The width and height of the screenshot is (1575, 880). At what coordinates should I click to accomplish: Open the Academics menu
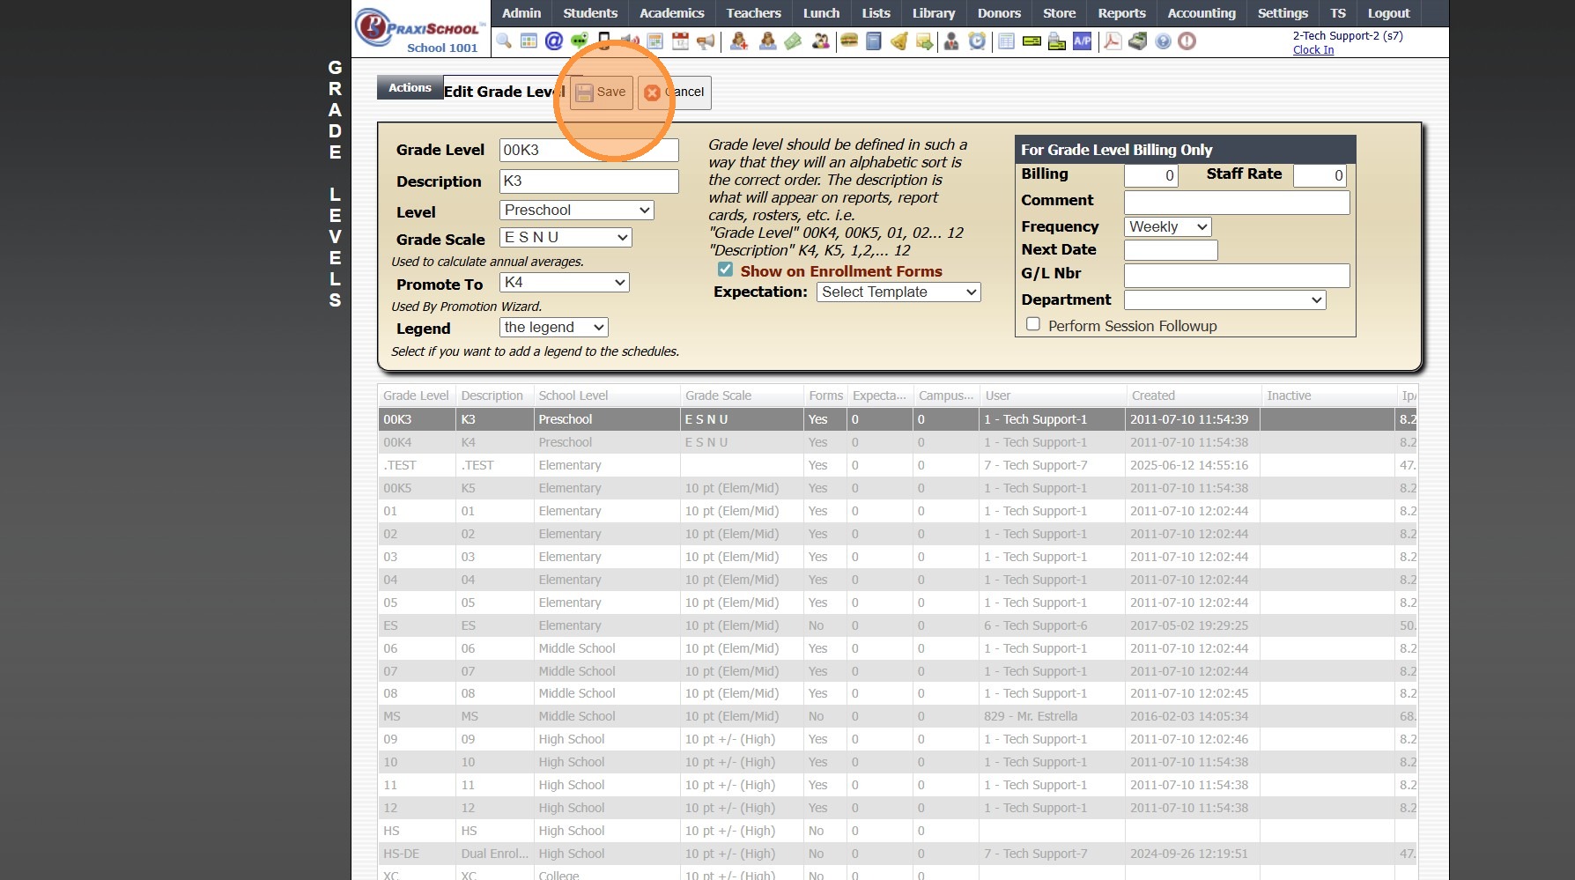click(x=672, y=13)
